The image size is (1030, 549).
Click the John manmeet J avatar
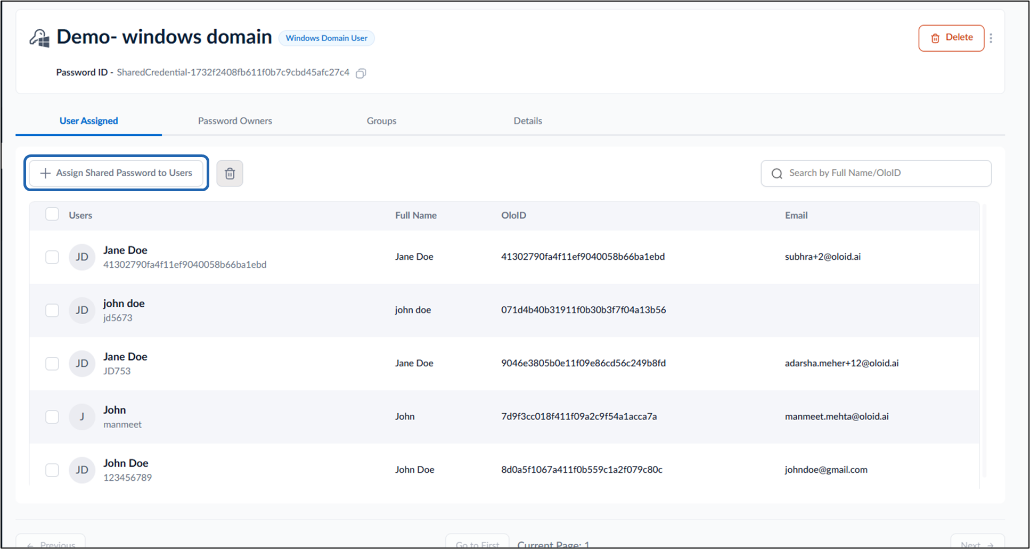81,417
